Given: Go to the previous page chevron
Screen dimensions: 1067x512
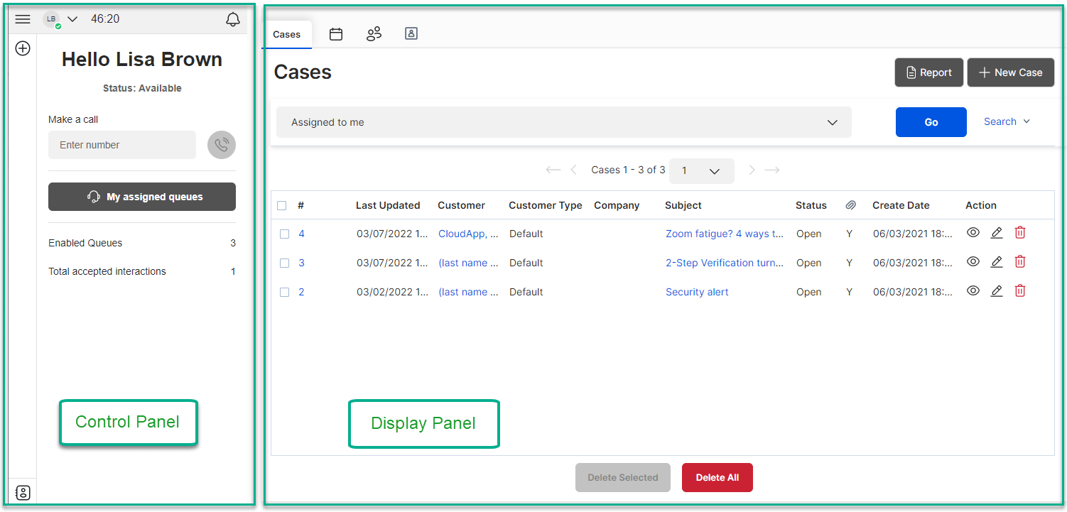Looking at the screenshot, I should (x=573, y=170).
